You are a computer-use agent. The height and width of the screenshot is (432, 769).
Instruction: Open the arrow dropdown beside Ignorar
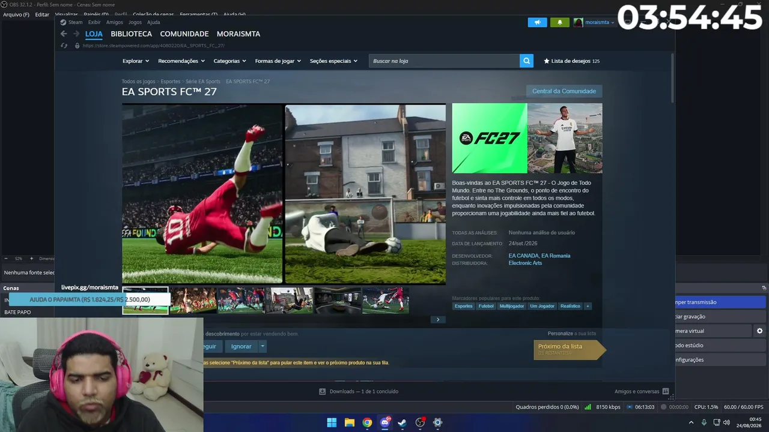point(263,346)
